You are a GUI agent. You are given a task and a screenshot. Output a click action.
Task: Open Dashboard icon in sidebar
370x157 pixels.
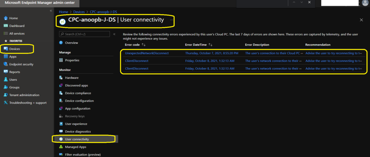(x=6, y=26)
